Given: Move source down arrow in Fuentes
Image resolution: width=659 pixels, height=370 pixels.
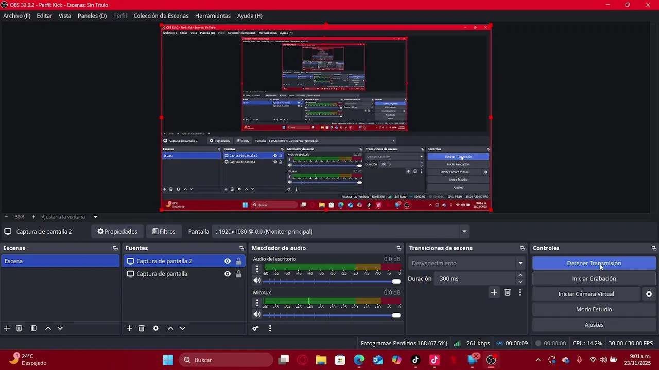Looking at the screenshot, I should [x=182, y=328].
